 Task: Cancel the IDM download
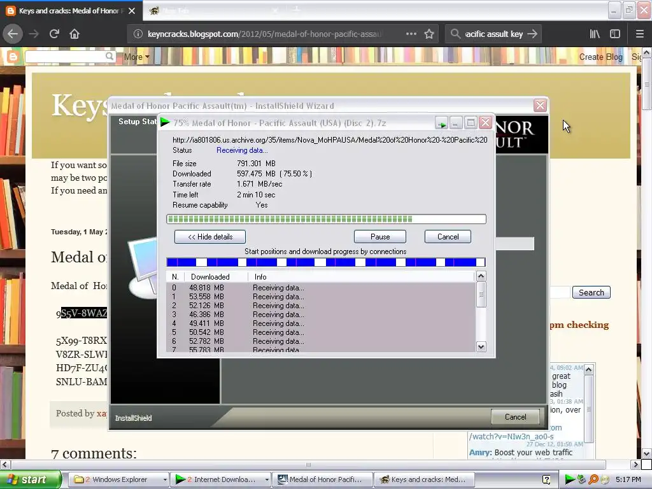click(448, 237)
